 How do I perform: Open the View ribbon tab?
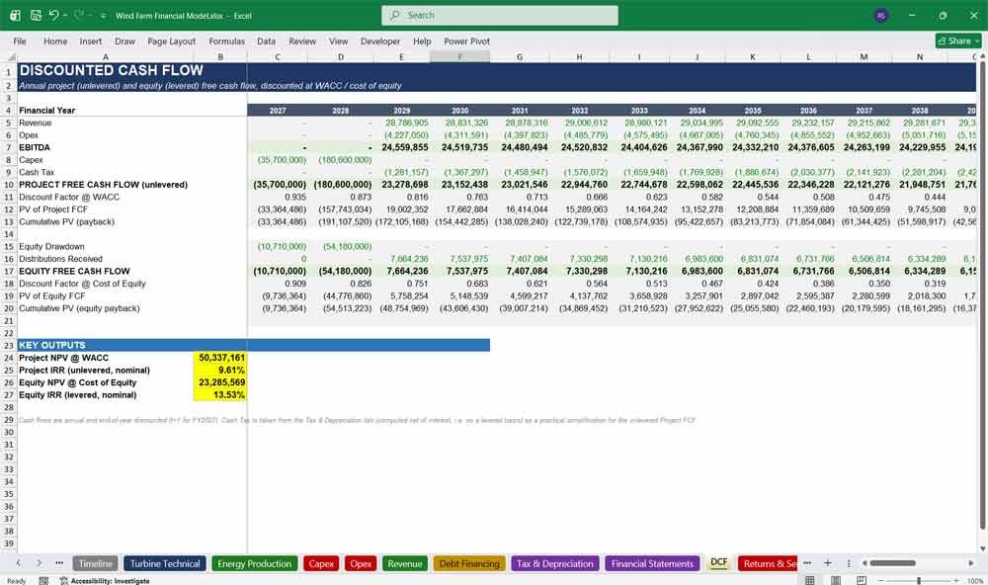pyautogui.click(x=338, y=41)
